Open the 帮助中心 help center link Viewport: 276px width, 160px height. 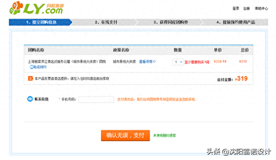pyautogui.click(x=261, y=8)
